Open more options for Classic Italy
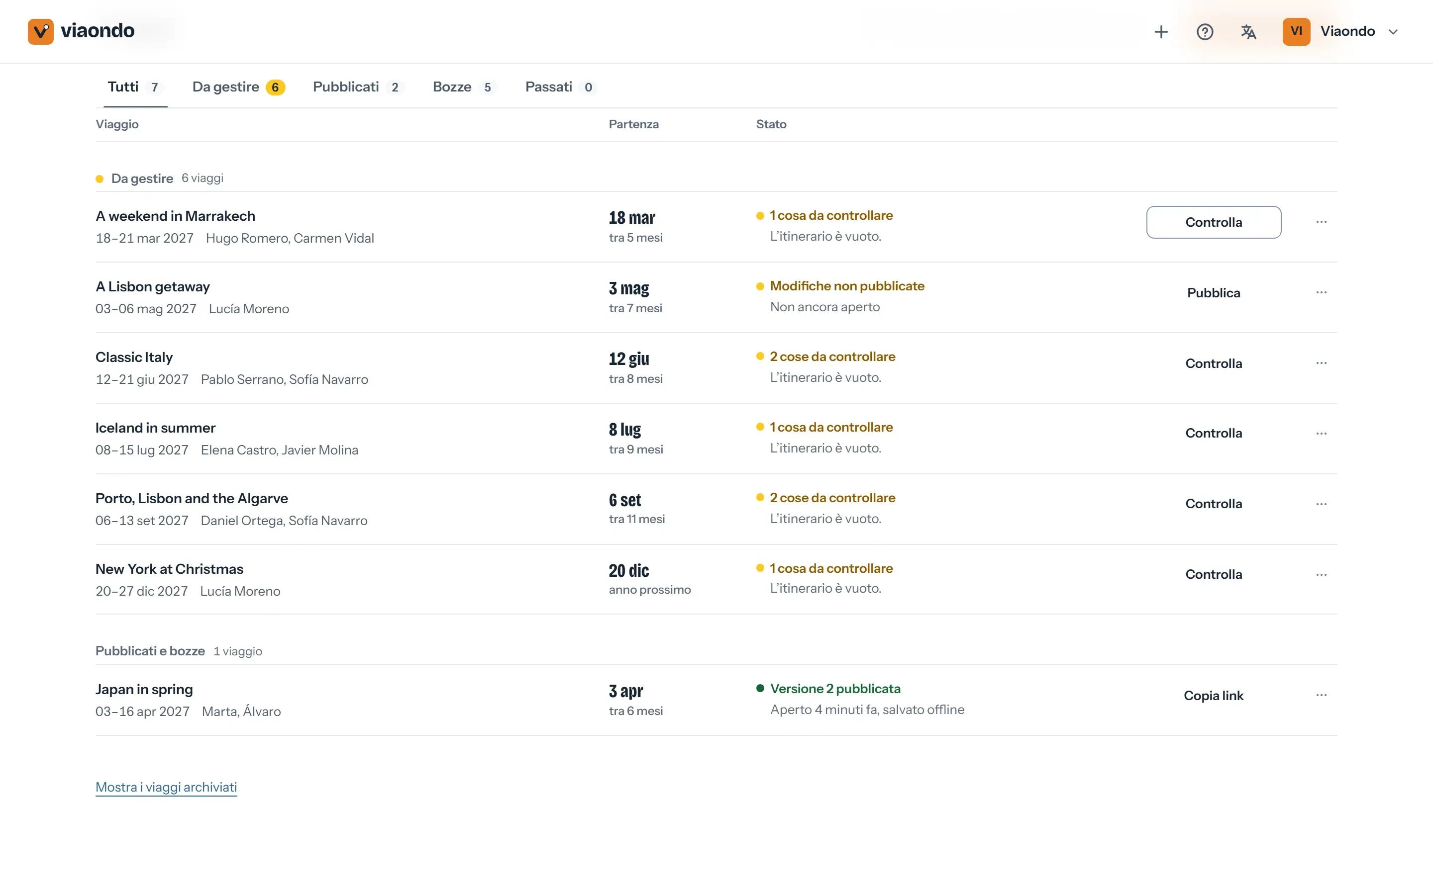 (1321, 363)
